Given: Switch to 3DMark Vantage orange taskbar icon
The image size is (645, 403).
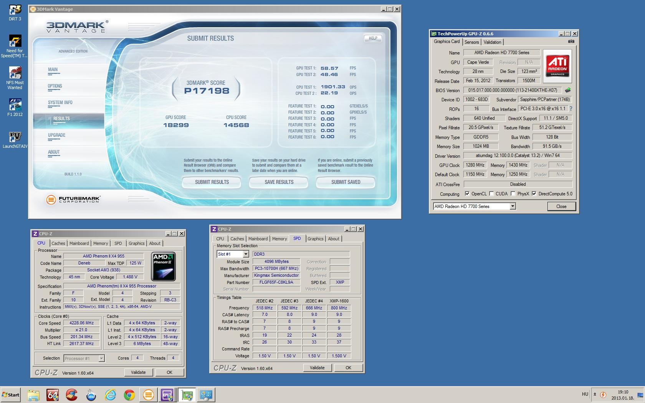Looking at the screenshot, I should pos(149,395).
